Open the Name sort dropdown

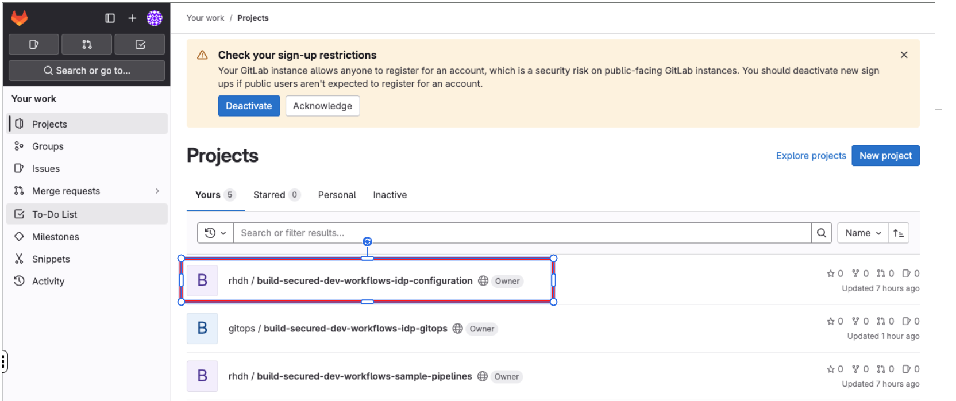(x=862, y=233)
